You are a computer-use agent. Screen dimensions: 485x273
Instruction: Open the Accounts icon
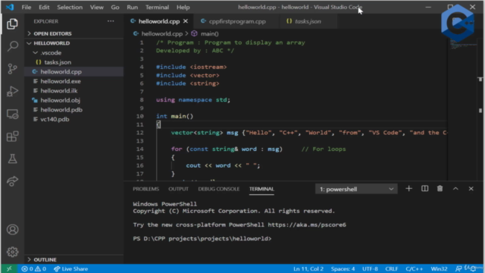(x=12, y=230)
